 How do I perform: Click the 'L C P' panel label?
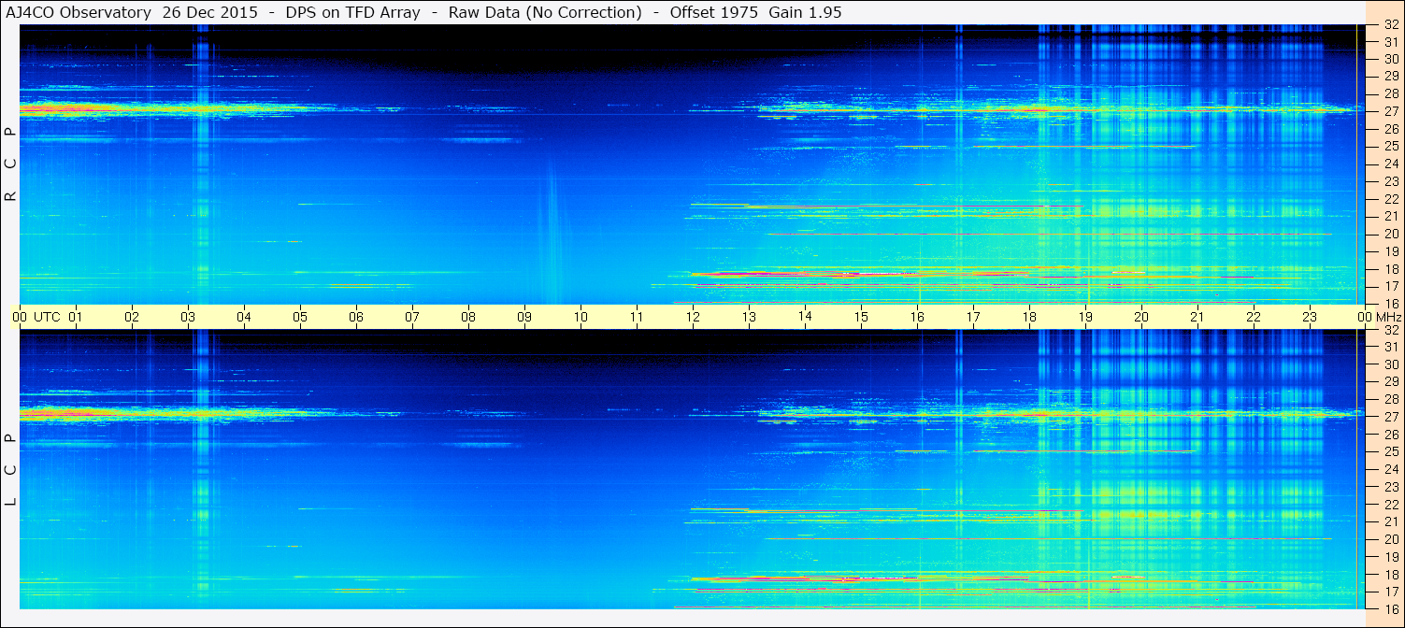coord(11,469)
